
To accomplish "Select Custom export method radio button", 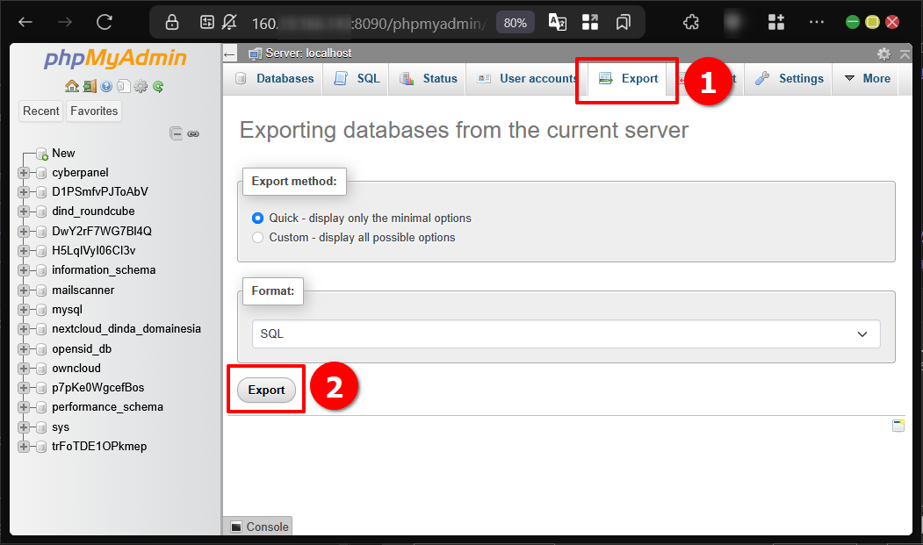I will (x=257, y=237).
